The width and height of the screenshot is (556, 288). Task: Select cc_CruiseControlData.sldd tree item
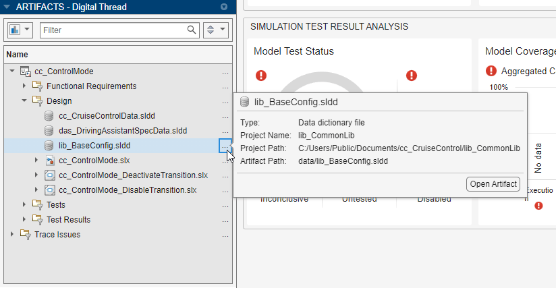107,116
